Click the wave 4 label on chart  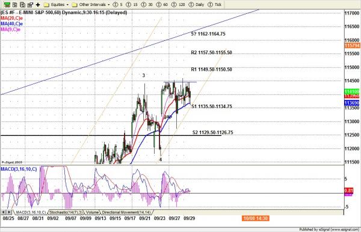tap(161, 159)
